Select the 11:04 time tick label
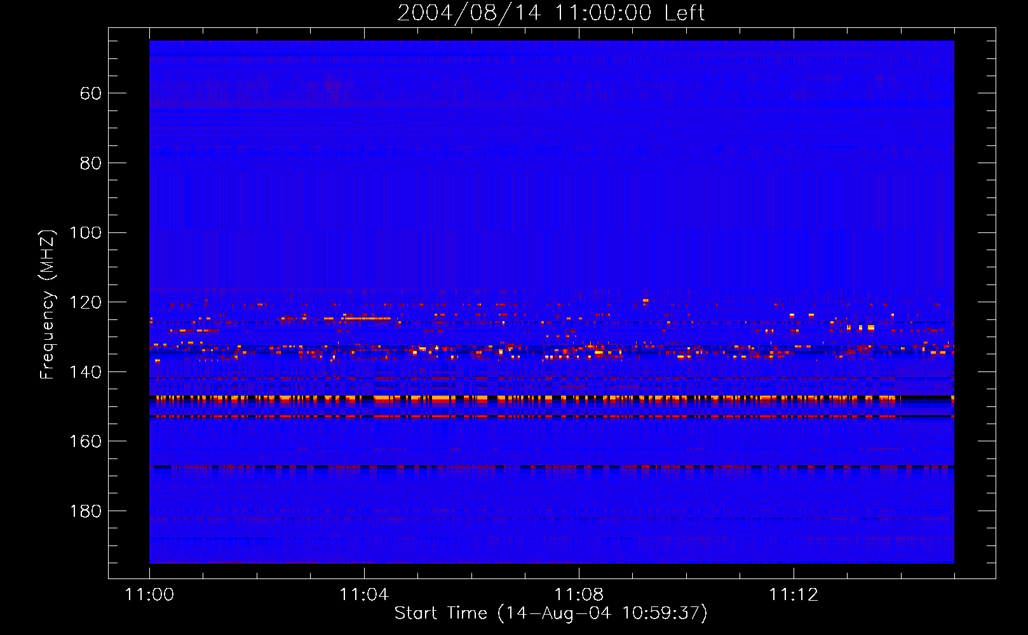Screen dimensions: 1028x635 pyautogui.click(x=364, y=594)
